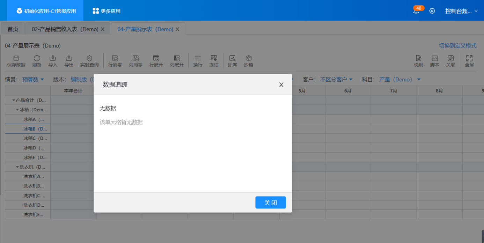Toggle 行消零 row zero suppression
Viewport: 484px width, 243px height.
[x=115, y=59]
